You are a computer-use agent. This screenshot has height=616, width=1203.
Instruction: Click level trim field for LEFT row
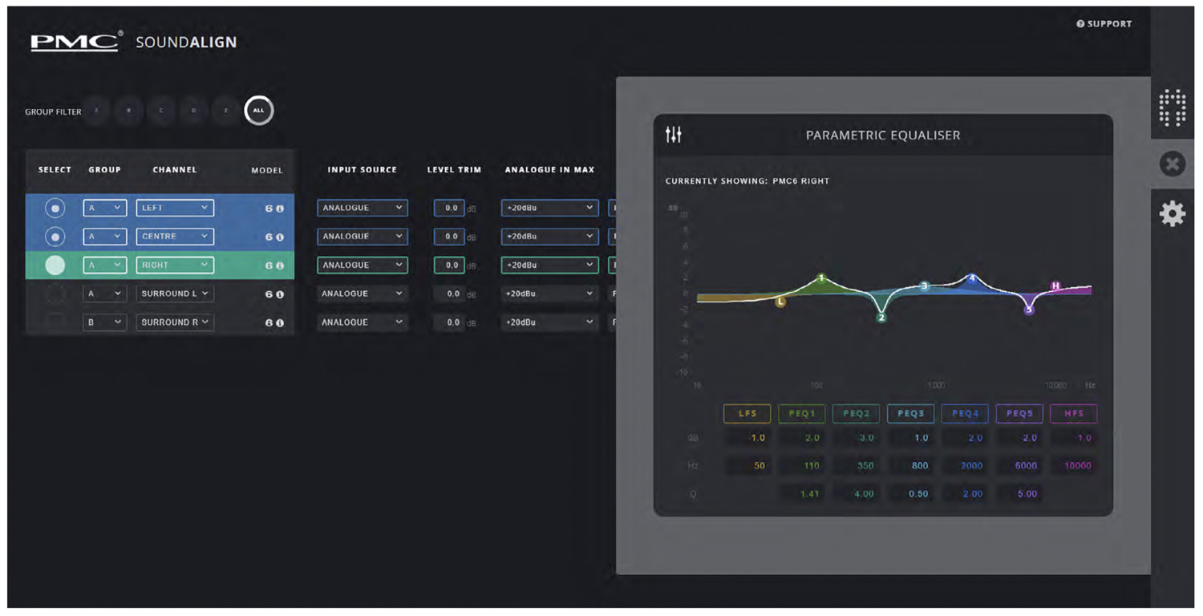coord(449,208)
